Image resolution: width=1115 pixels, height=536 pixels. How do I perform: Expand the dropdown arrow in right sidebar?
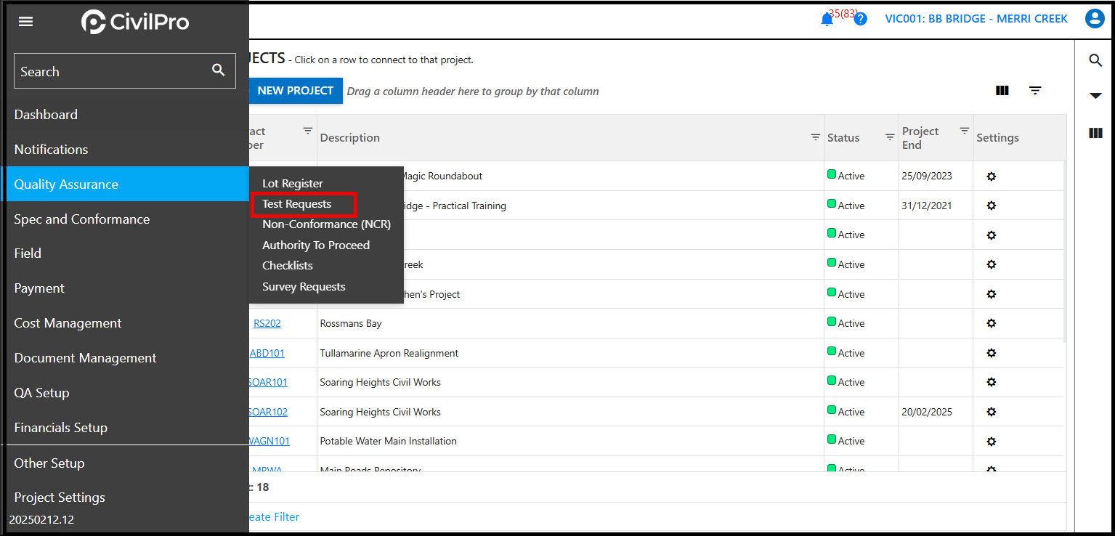point(1095,96)
